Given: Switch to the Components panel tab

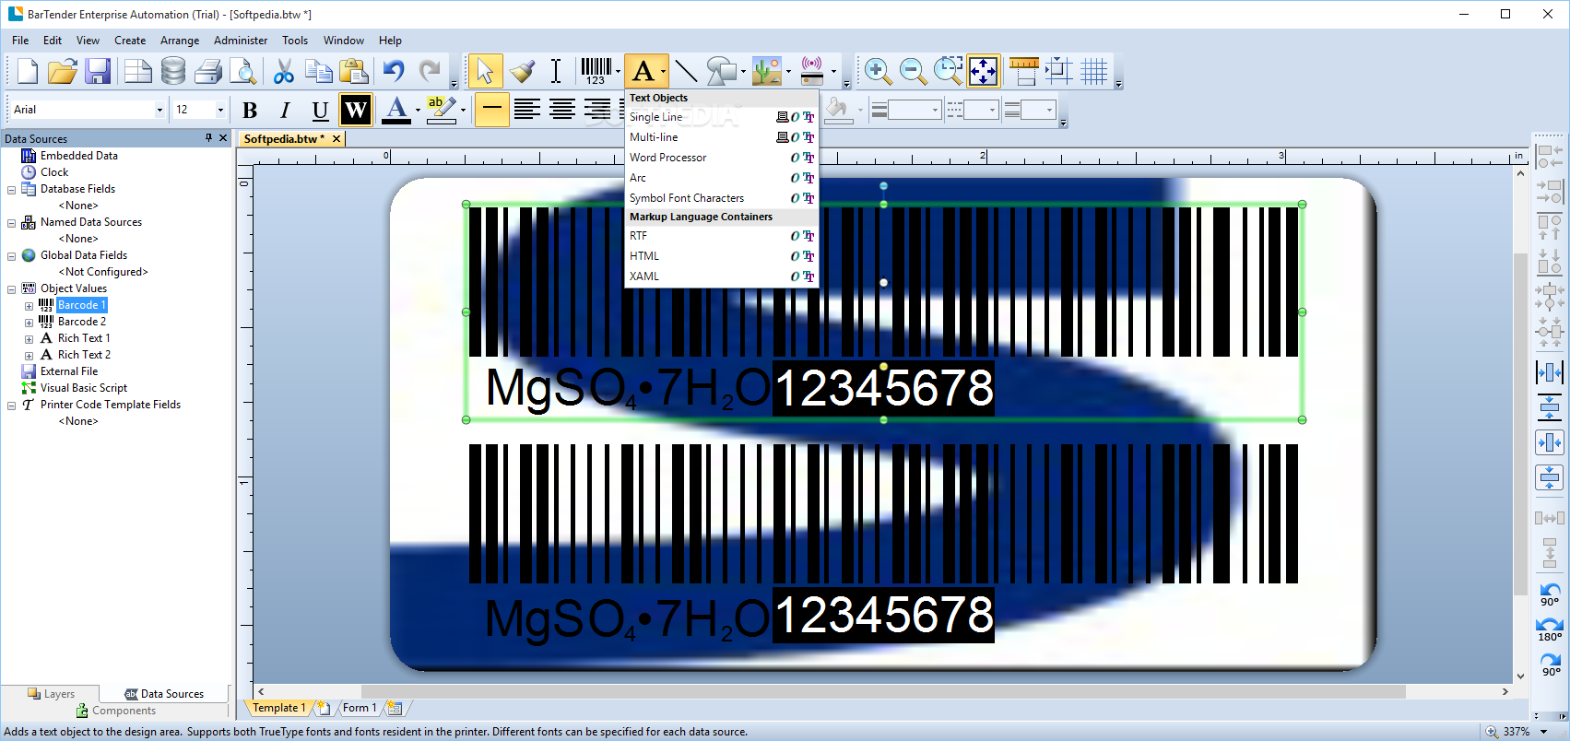Looking at the screenshot, I should tap(116, 711).
